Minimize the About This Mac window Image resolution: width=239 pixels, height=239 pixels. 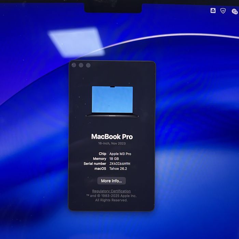tap(81, 65)
